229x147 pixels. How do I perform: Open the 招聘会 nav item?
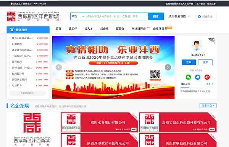click(120, 29)
